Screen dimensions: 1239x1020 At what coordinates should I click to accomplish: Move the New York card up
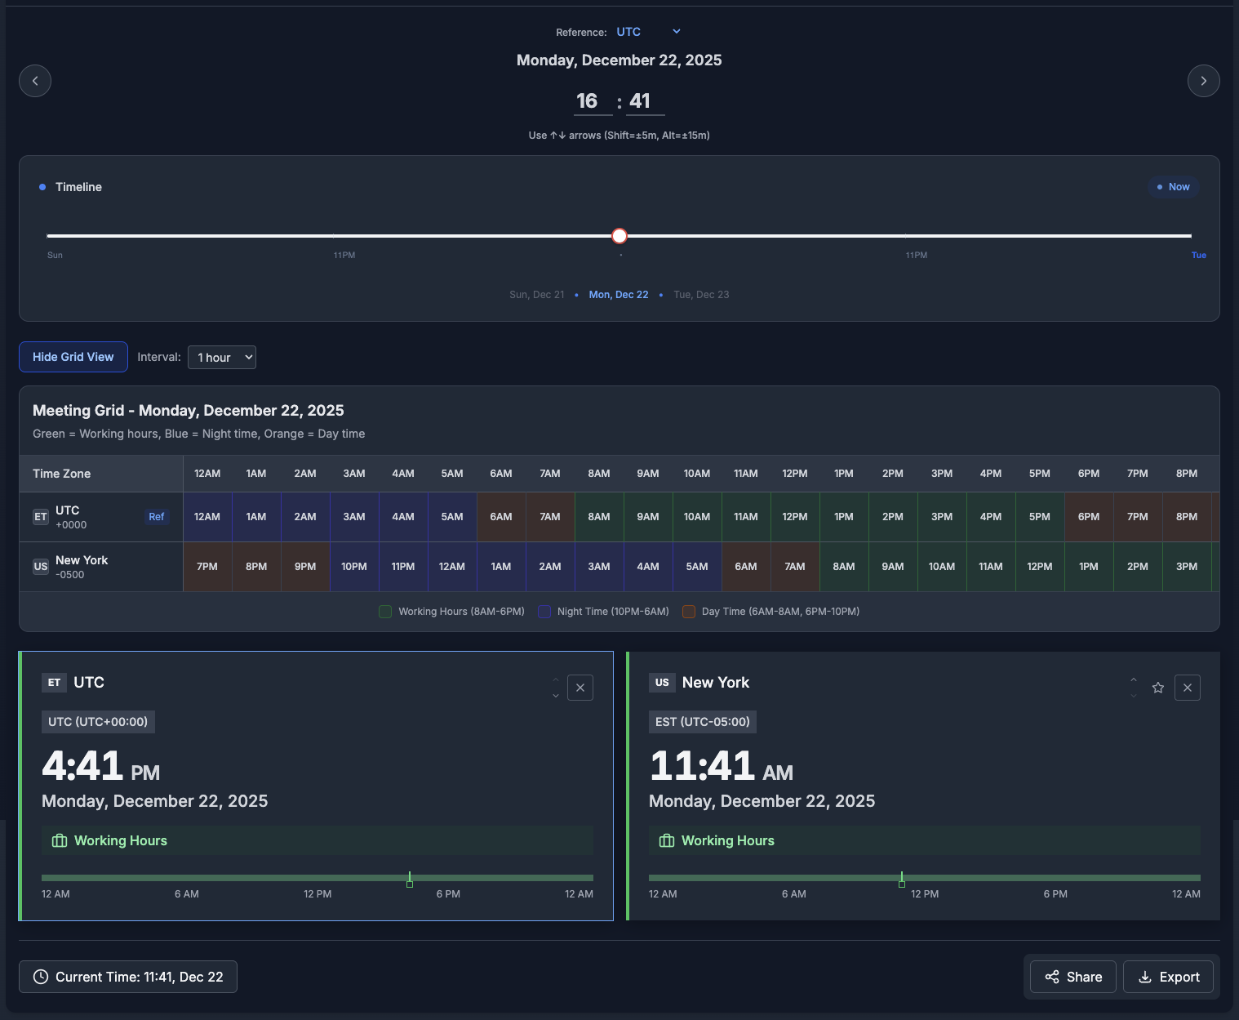pos(1134,679)
